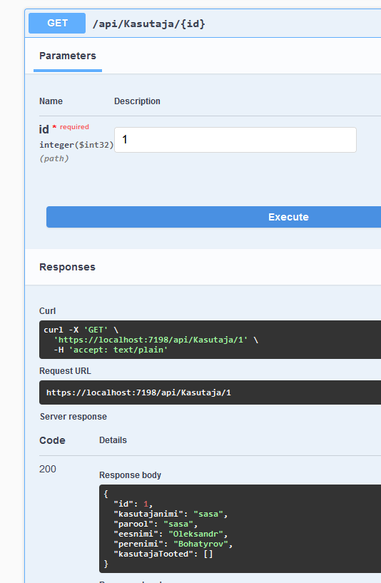Select the Parameters tab
This screenshot has width=381, height=583.
[x=68, y=56]
